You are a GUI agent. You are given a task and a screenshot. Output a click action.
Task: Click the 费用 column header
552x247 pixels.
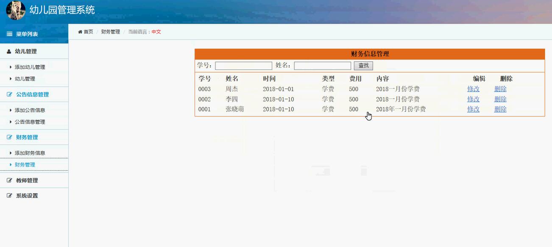pos(355,79)
